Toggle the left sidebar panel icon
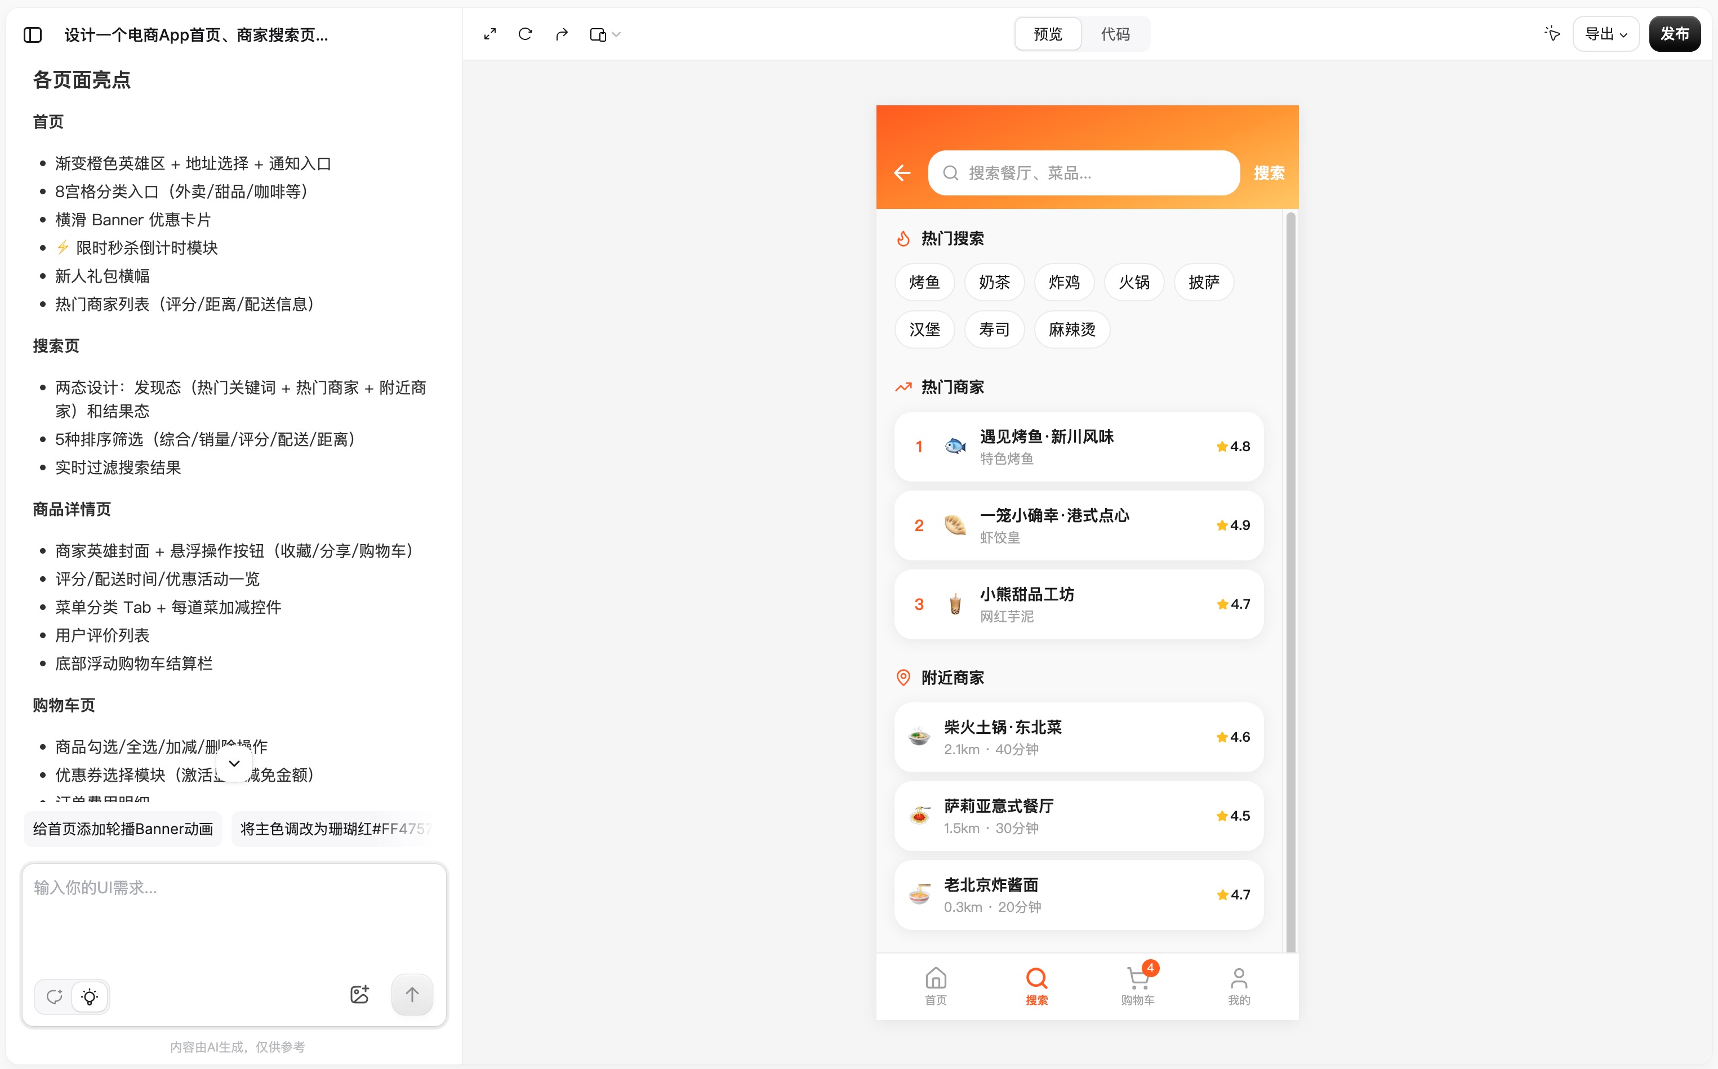The height and width of the screenshot is (1069, 1718). click(33, 35)
